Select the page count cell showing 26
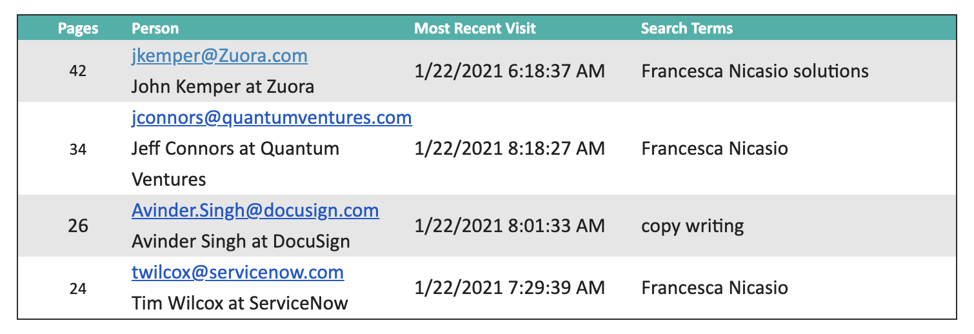The width and height of the screenshot is (974, 334). coord(78,226)
